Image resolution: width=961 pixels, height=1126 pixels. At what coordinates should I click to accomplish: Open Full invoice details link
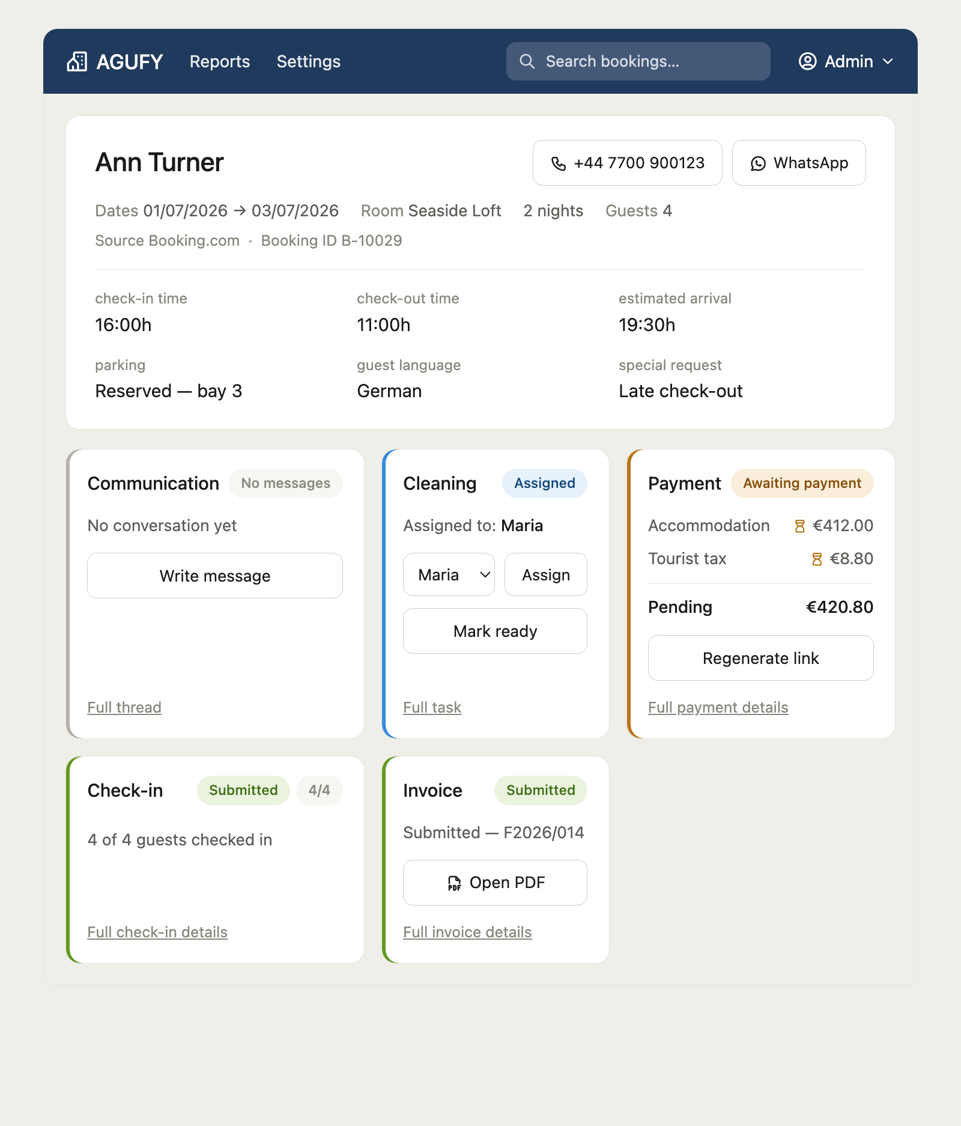coord(467,932)
